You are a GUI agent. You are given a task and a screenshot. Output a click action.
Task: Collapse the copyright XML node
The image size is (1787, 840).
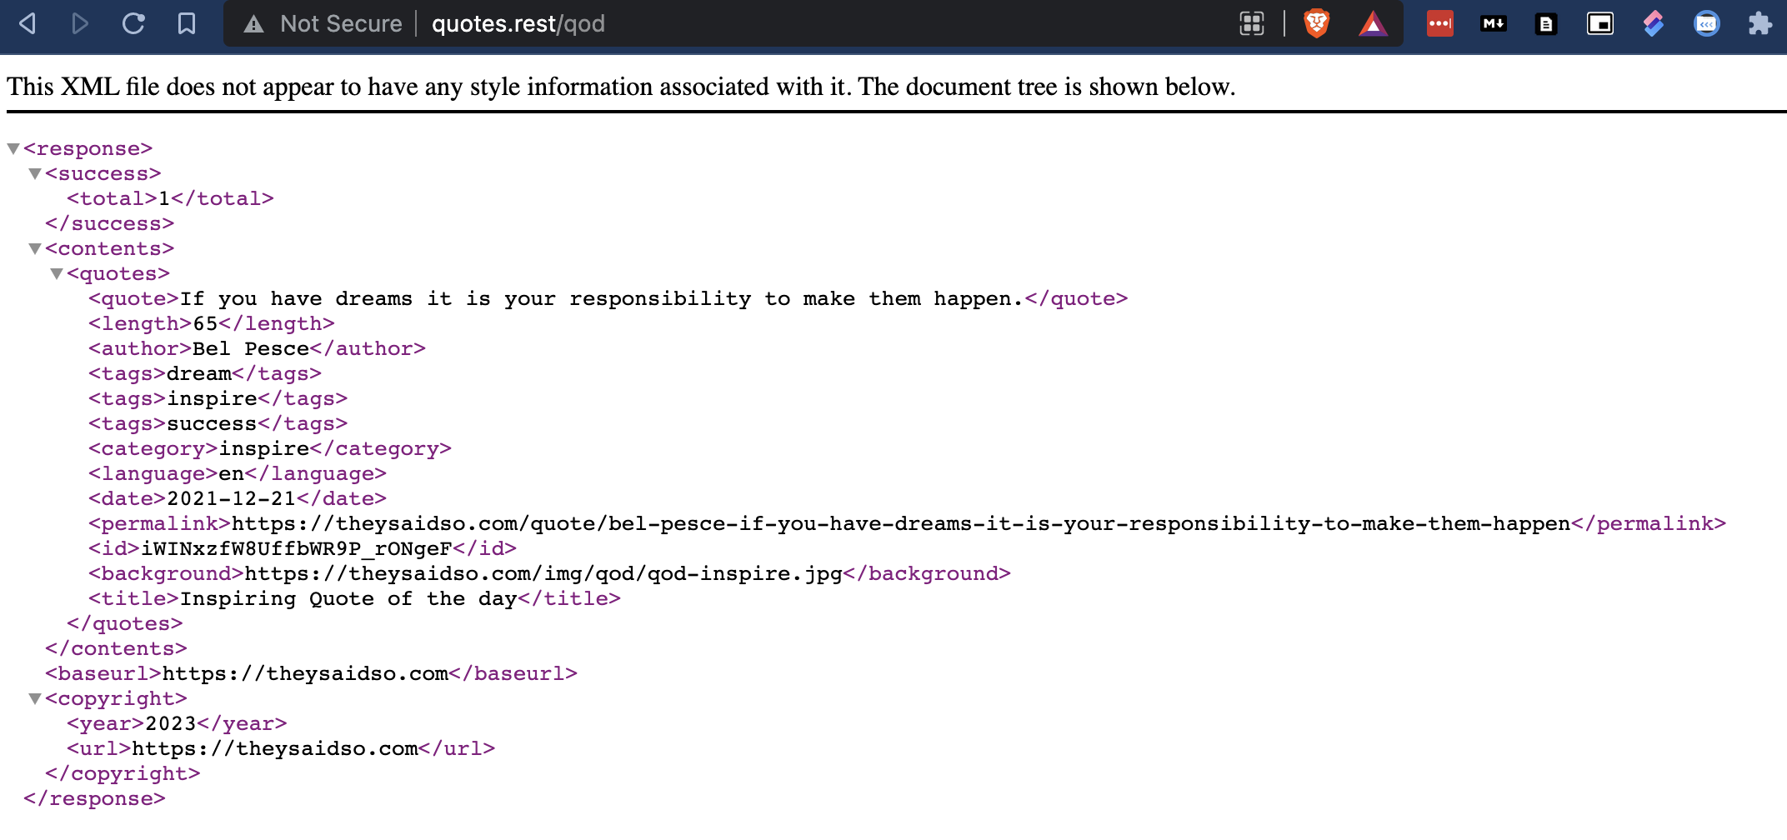click(x=33, y=698)
